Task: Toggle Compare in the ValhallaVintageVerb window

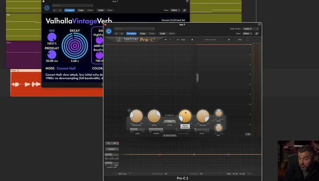Action: [x=69, y=10]
